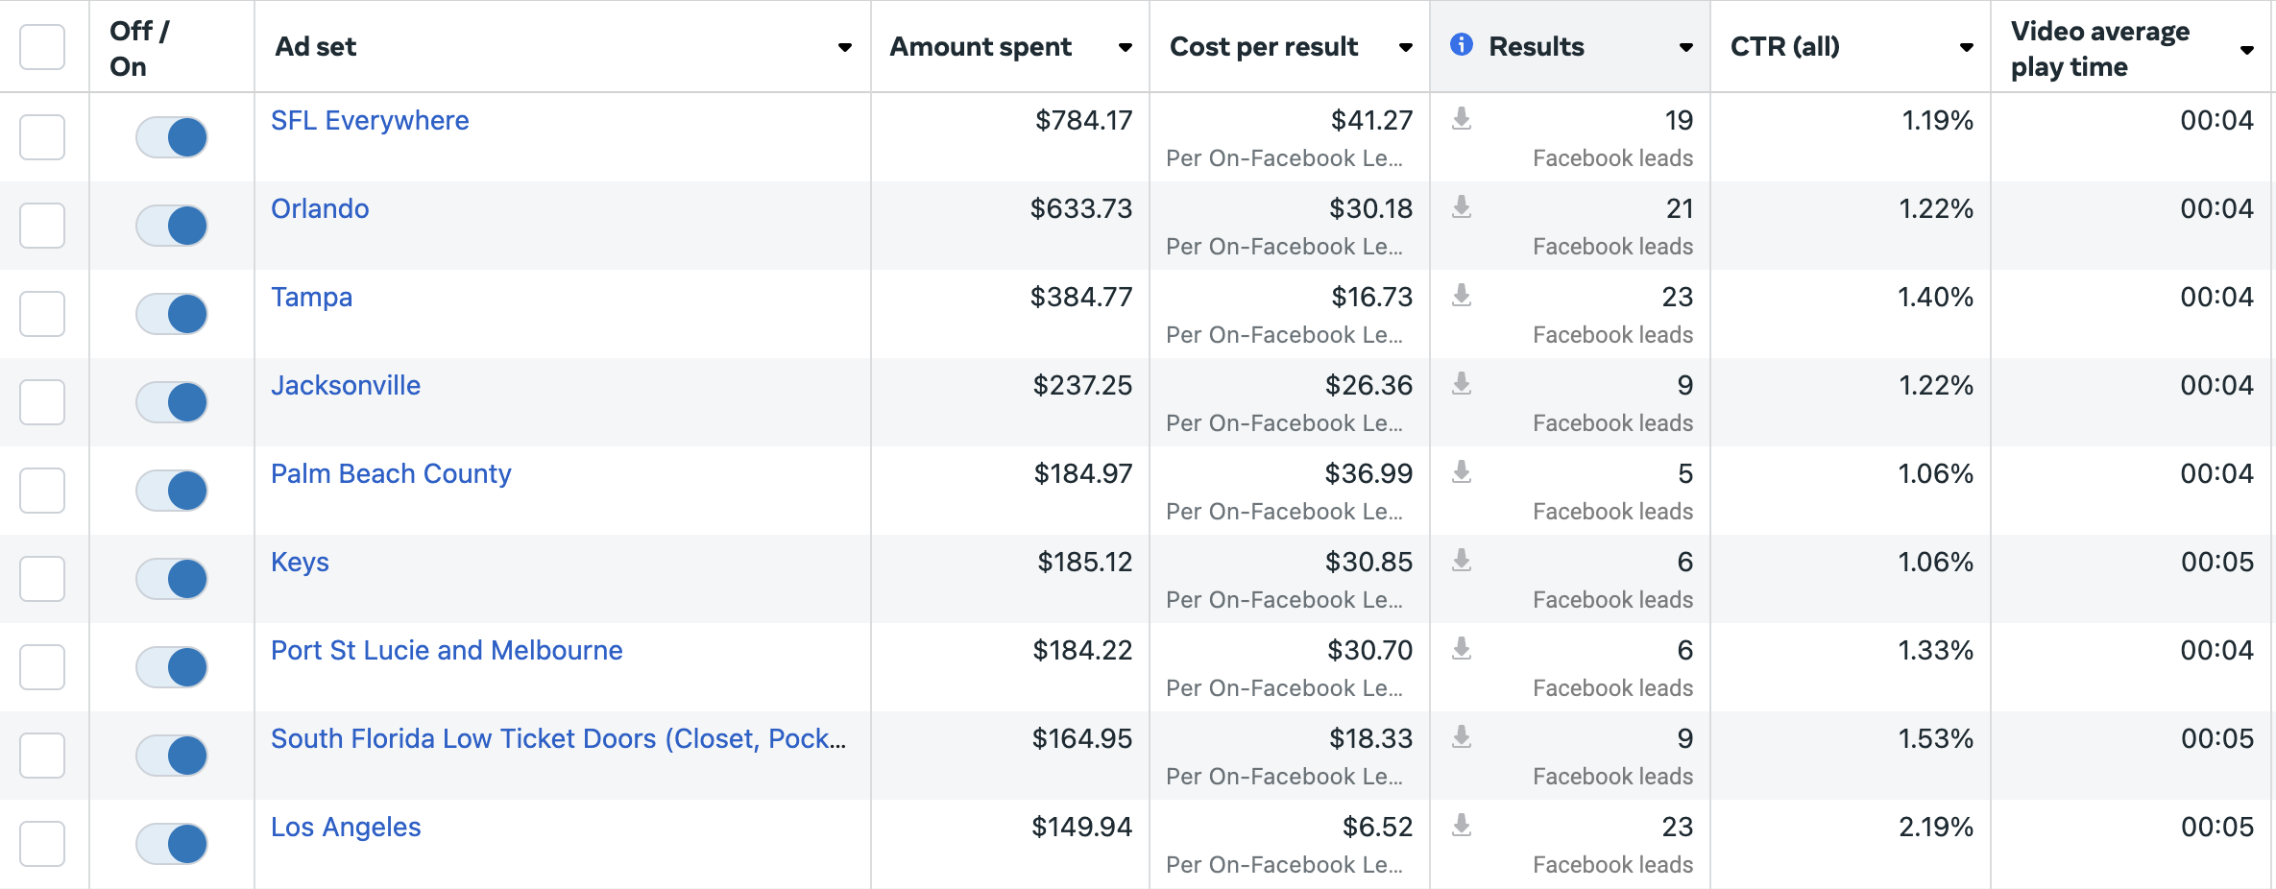This screenshot has height=889, width=2276.
Task: Click the download icon on Keys results
Action: (x=1463, y=562)
